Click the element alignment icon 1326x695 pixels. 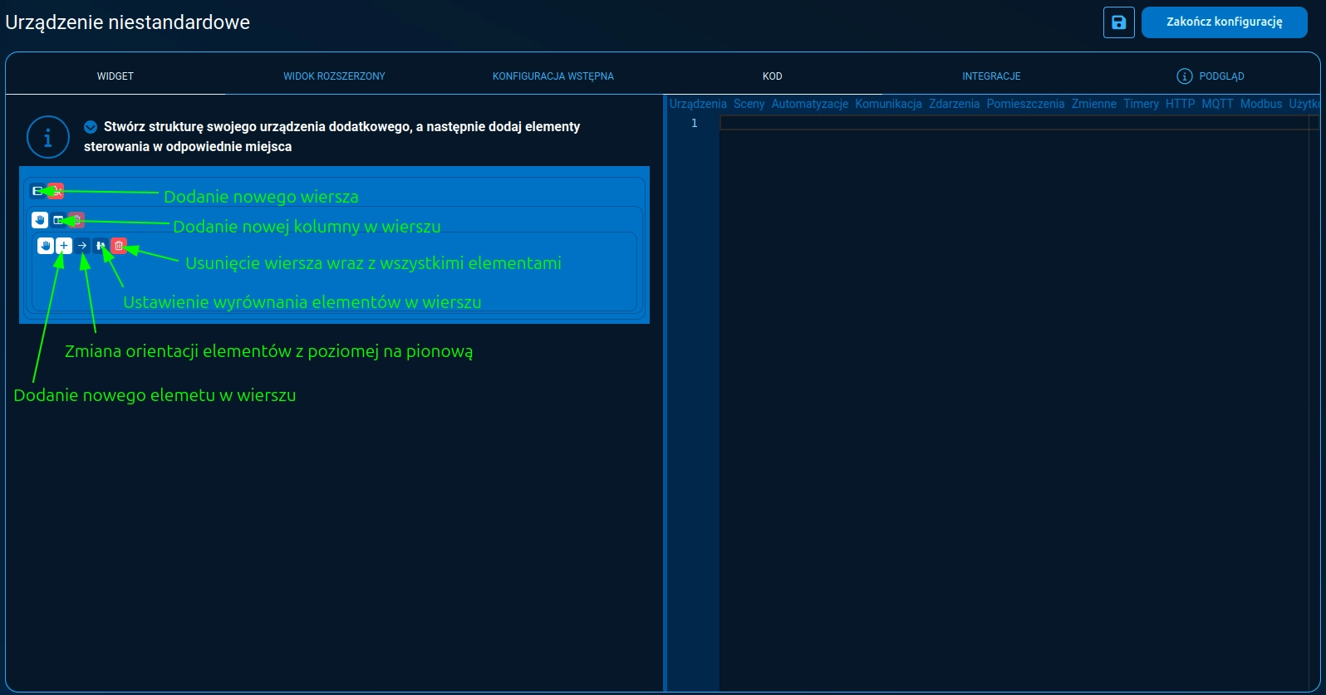[x=101, y=246]
